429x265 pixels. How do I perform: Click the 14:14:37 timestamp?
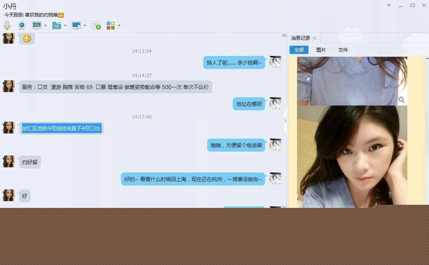point(142,76)
